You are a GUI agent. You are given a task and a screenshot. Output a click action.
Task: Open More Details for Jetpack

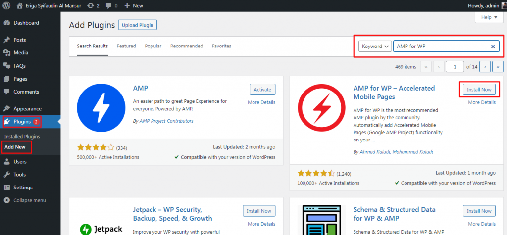[x=261, y=224]
